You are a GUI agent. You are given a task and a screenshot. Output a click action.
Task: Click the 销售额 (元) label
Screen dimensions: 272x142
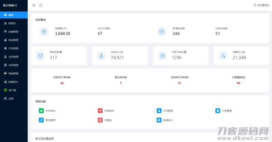point(61,28)
